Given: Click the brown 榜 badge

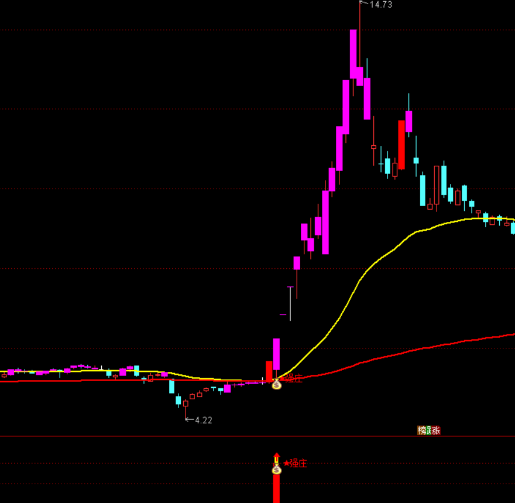Looking at the screenshot, I should (421, 430).
